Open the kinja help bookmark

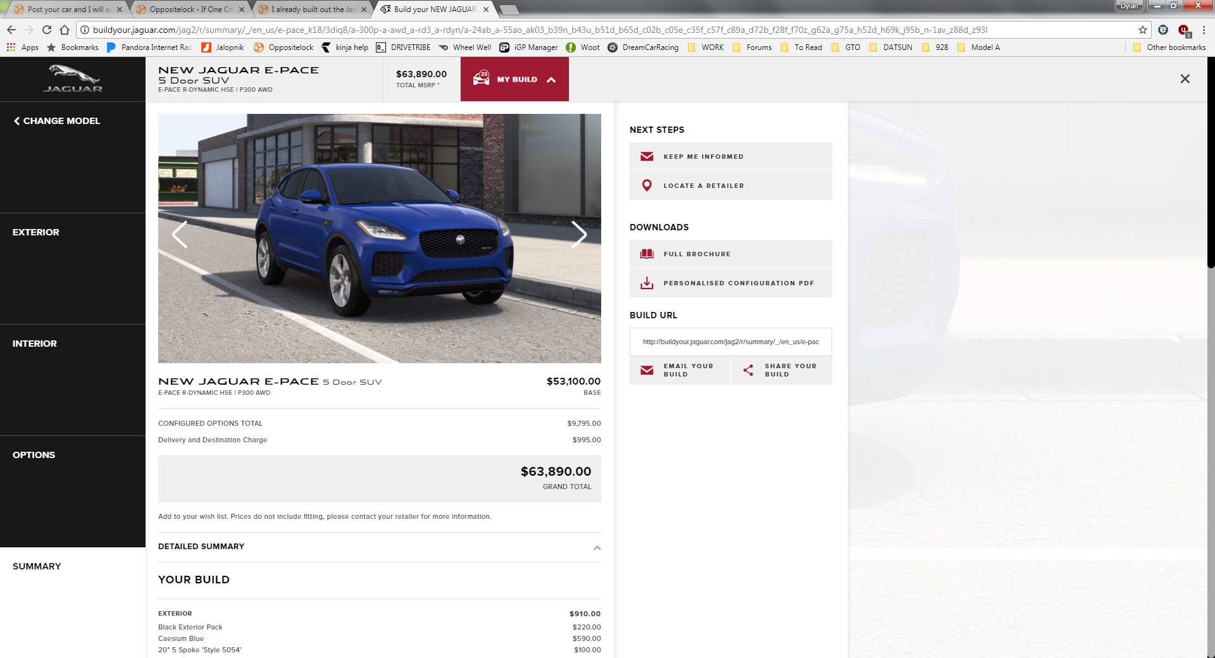coord(345,47)
